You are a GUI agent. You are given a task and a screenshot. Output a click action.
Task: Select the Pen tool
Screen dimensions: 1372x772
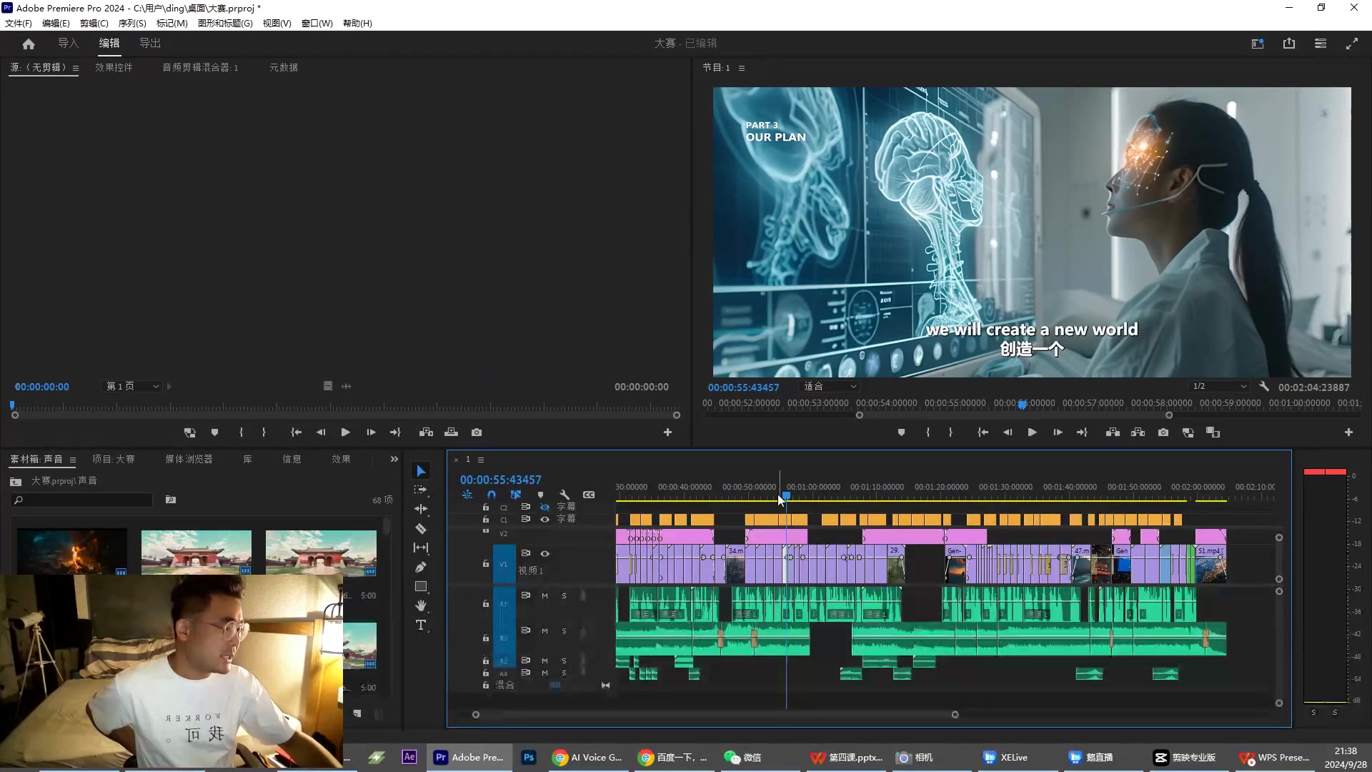point(421,567)
